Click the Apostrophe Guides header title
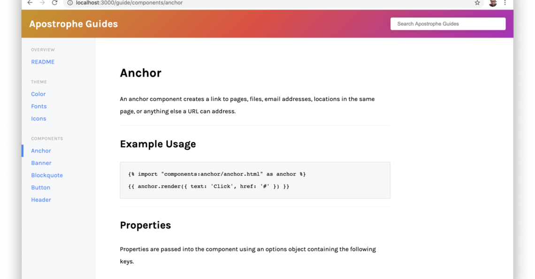This screenshot has height=279, width=535. (73, 23)
